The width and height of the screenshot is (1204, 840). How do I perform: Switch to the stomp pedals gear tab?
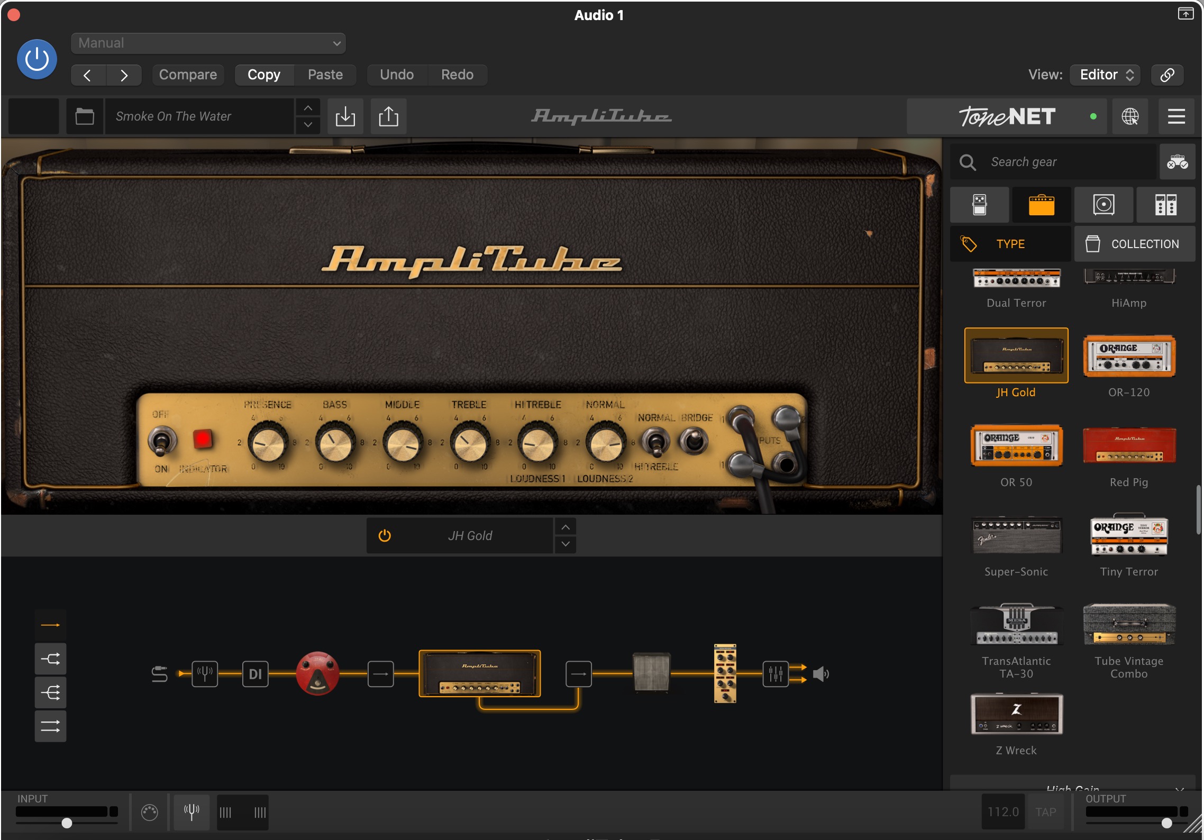[980, 205]
